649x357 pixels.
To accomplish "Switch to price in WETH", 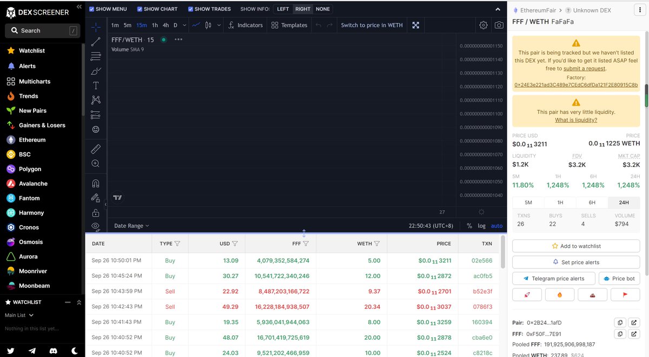I will (372, 25).
